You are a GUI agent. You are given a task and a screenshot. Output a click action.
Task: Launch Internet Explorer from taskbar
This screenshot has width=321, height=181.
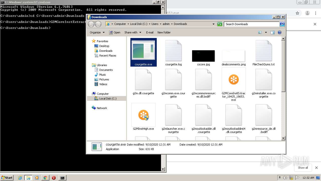click(20, 178)
